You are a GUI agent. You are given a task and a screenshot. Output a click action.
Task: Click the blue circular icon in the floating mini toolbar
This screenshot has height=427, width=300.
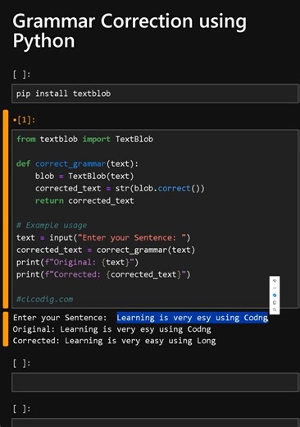coord(275,296)
